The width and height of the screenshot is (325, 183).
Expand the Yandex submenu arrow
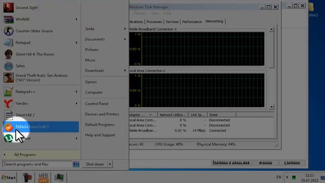point(77,103)
